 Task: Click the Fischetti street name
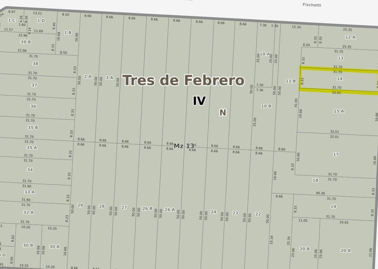[312, 5]
